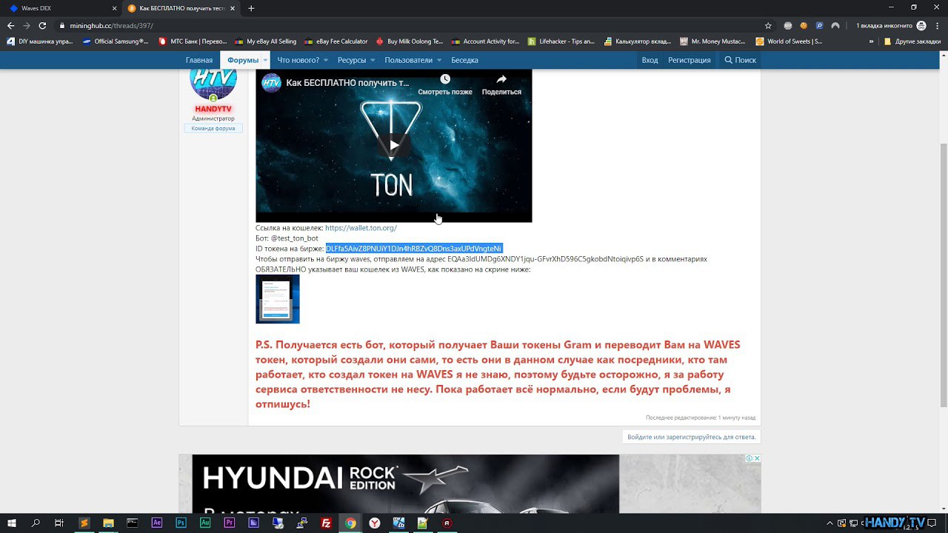
Task: Open Premiere Pro from the taskbar
Action: click(x=230, y=523)
